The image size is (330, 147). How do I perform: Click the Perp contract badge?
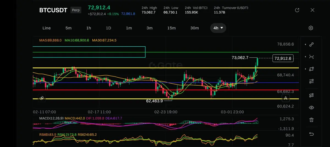(x=76, y=10)
